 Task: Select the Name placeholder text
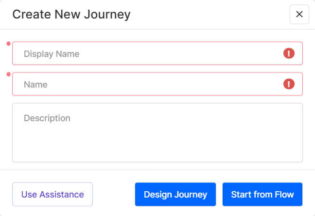[x=35, y=84]
